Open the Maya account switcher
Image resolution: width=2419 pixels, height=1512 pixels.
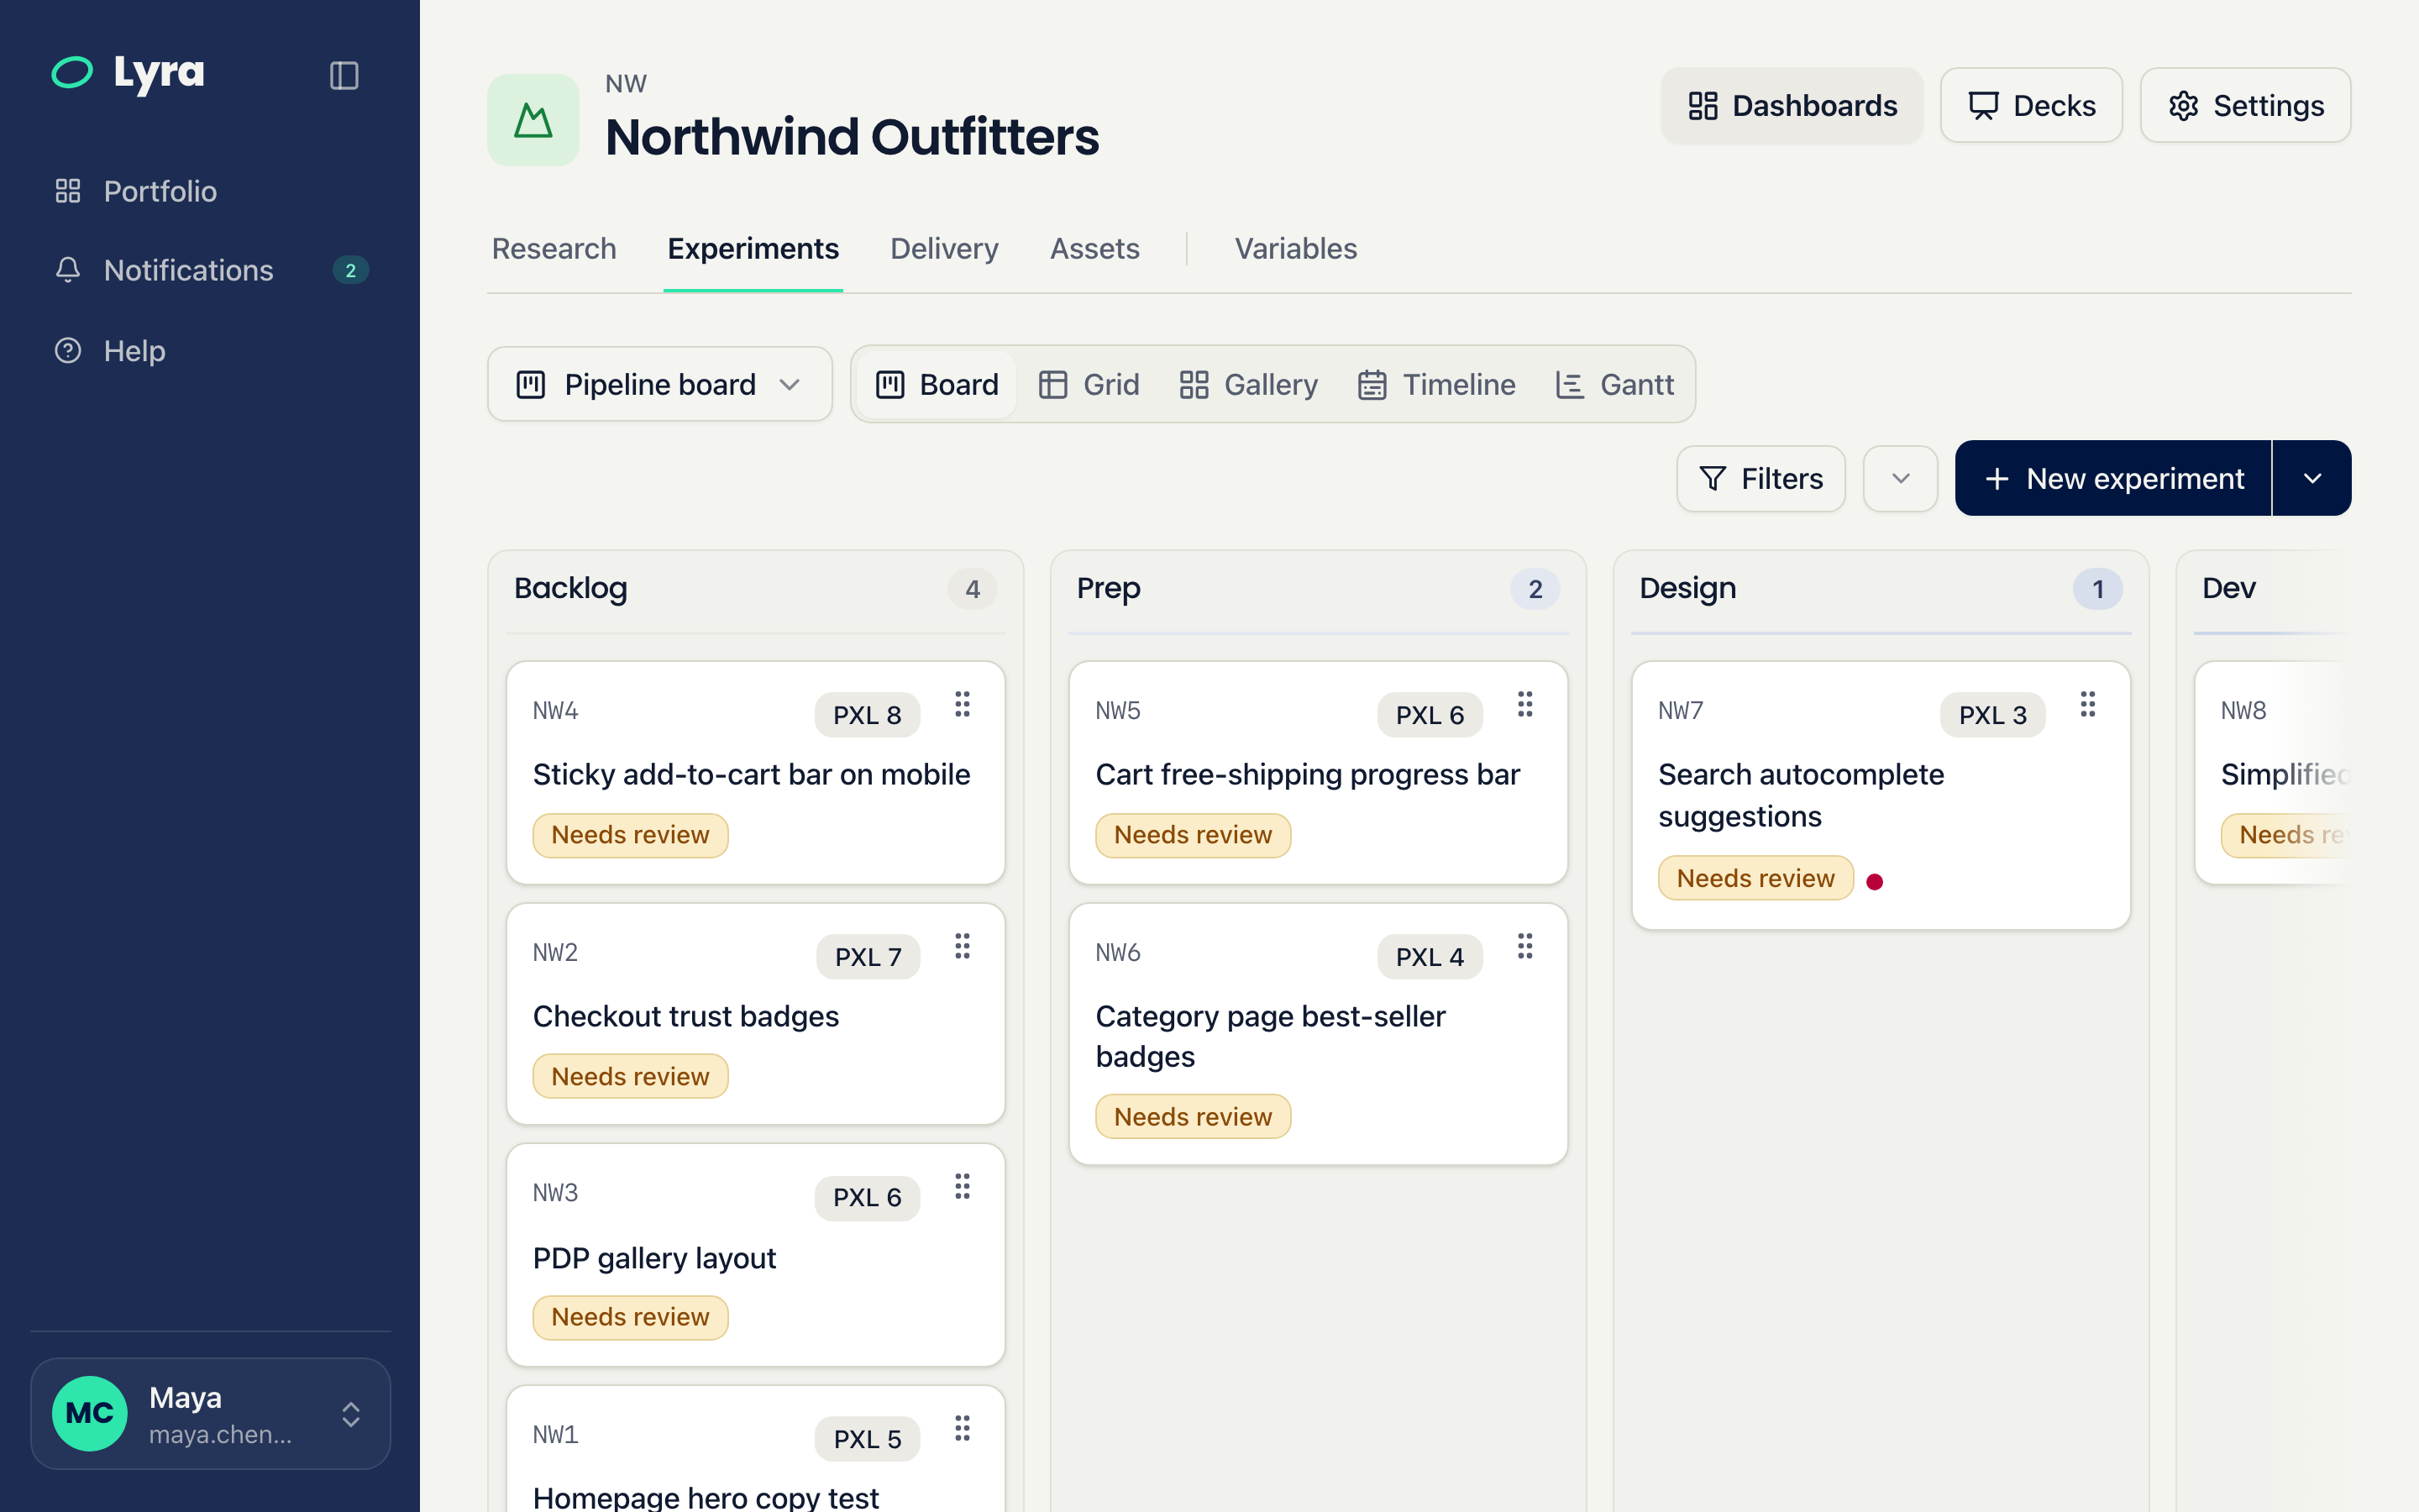click(210, 1413)
